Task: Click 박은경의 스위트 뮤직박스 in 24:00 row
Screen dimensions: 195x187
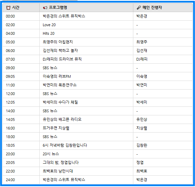Action: [x=64, y=180]
